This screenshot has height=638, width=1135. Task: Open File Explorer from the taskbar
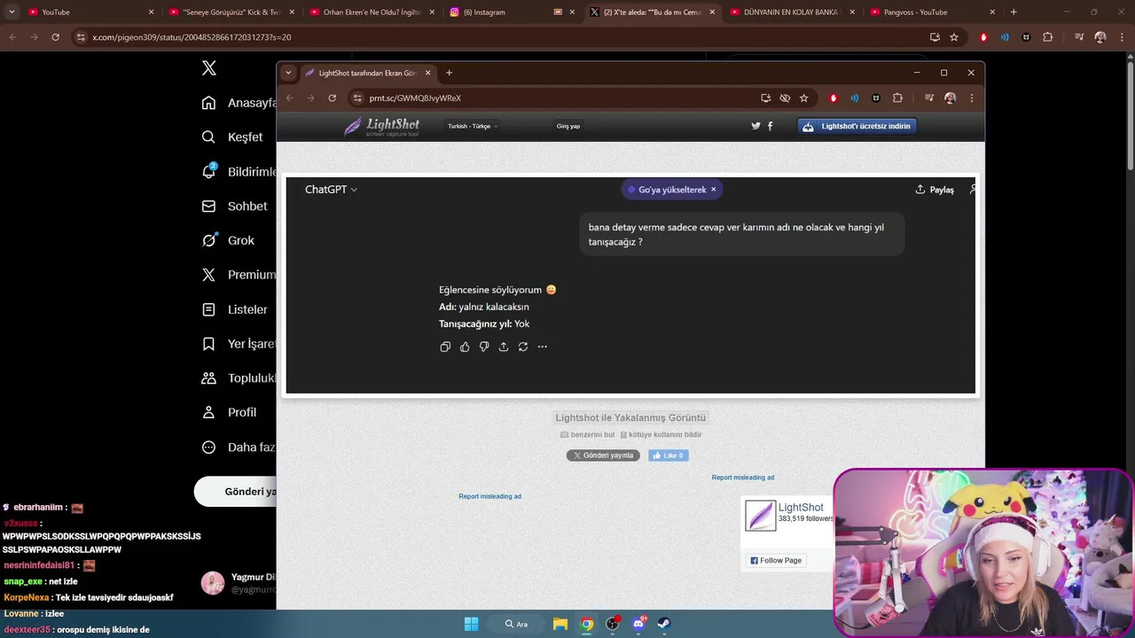tap(560, 624)
